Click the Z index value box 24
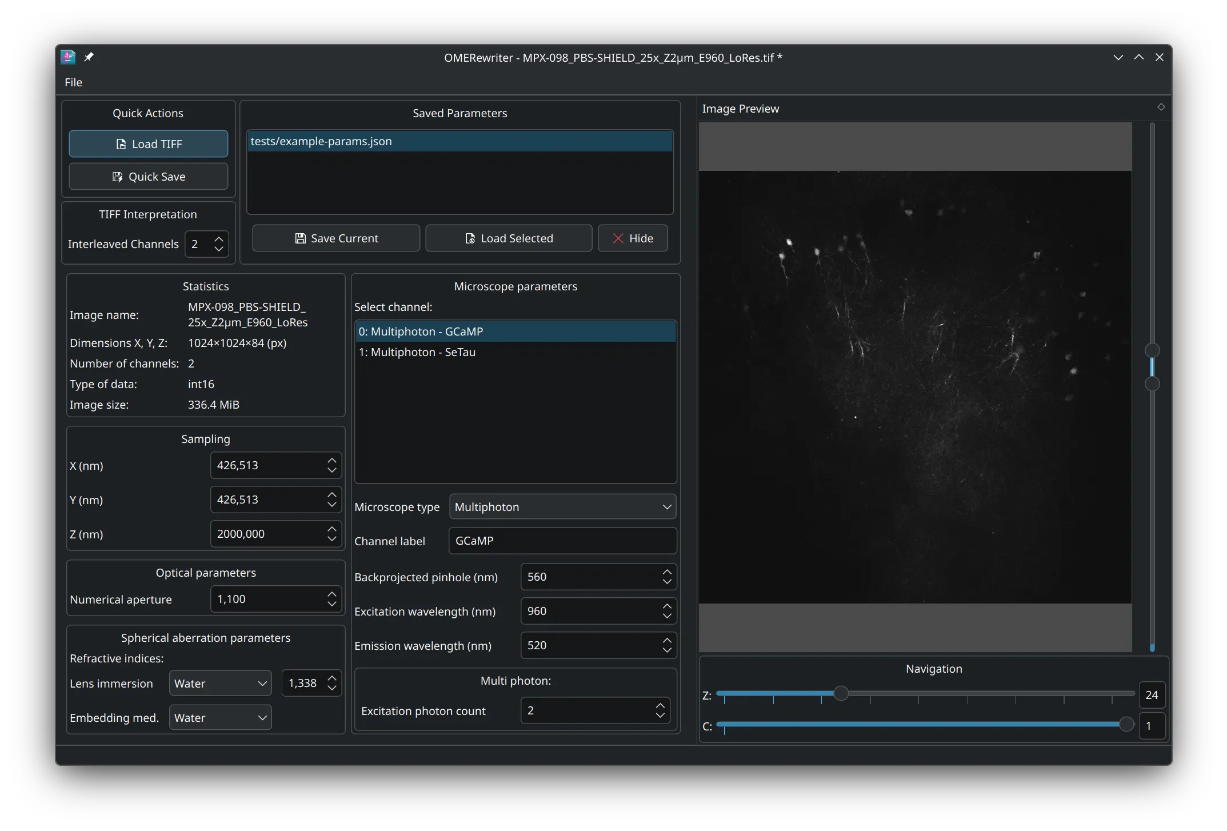Viewport: 1227px width, 831px height. coord(1152,695)
